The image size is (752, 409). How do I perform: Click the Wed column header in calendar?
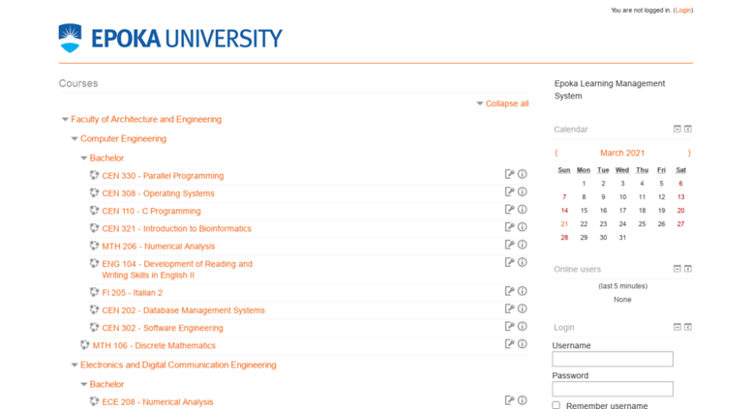click(622, 170)
